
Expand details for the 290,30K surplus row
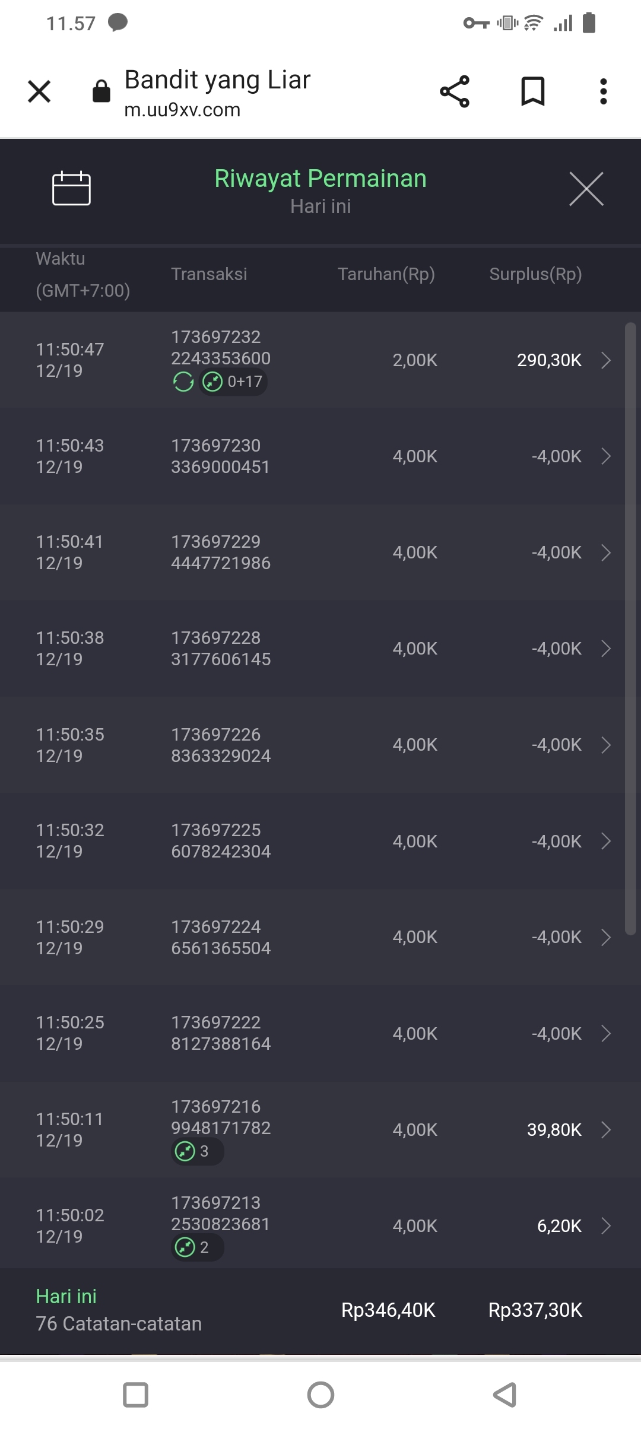pyautogui.click(x=605, y=360)
